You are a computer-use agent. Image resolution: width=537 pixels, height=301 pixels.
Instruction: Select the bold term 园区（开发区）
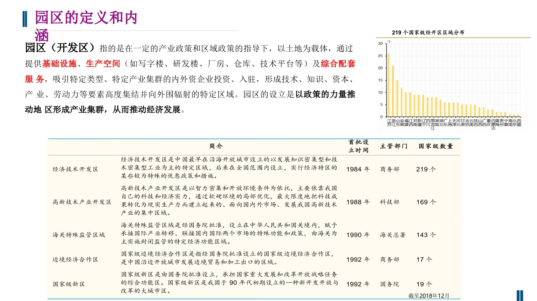click(x=60, y=48)
